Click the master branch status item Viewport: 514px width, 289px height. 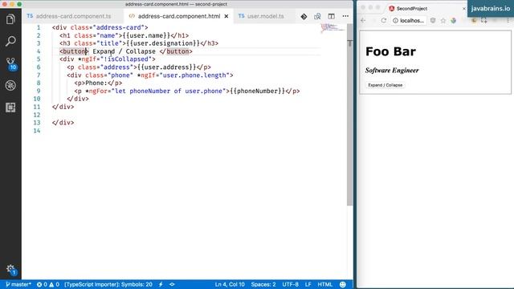(18, 284)
